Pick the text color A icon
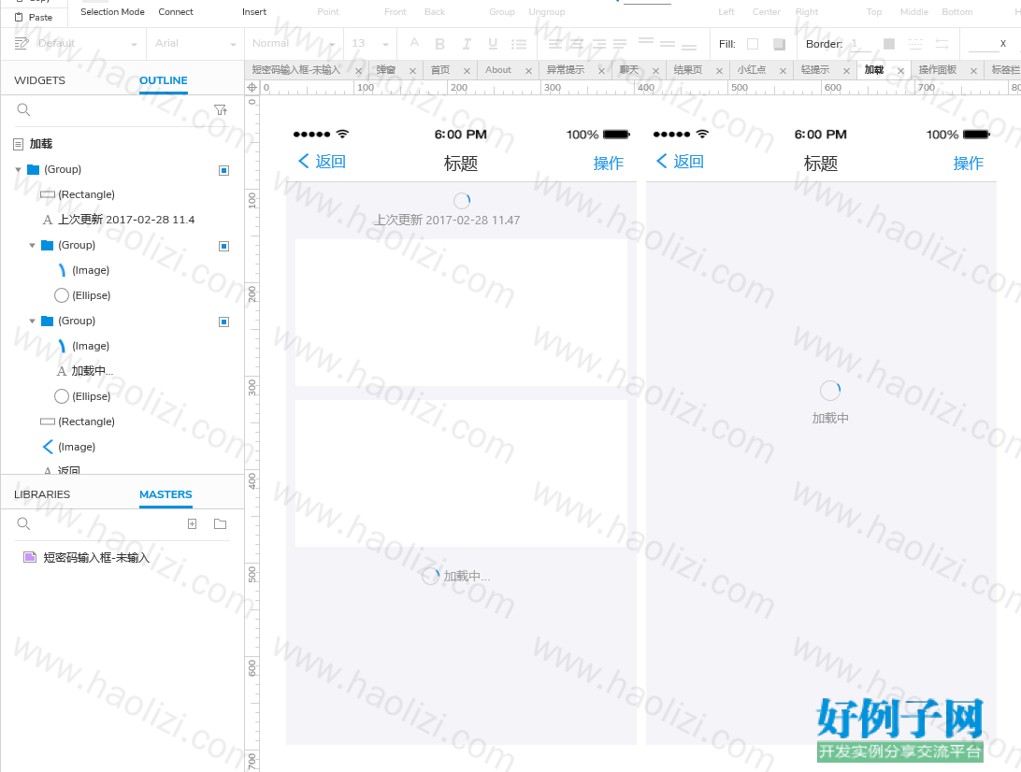Viewport: 1021px width, 772px height. (x=414, y=43)
